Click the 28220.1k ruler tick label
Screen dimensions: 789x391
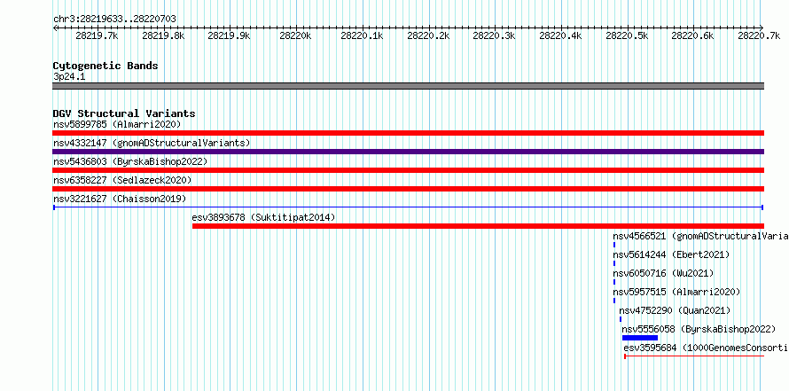click(x=363, y=35)
